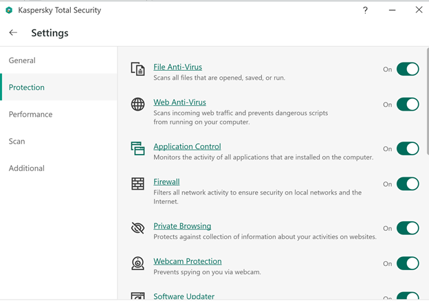
Task: Toggle the Software Updater switch
Action: point(408,296)
